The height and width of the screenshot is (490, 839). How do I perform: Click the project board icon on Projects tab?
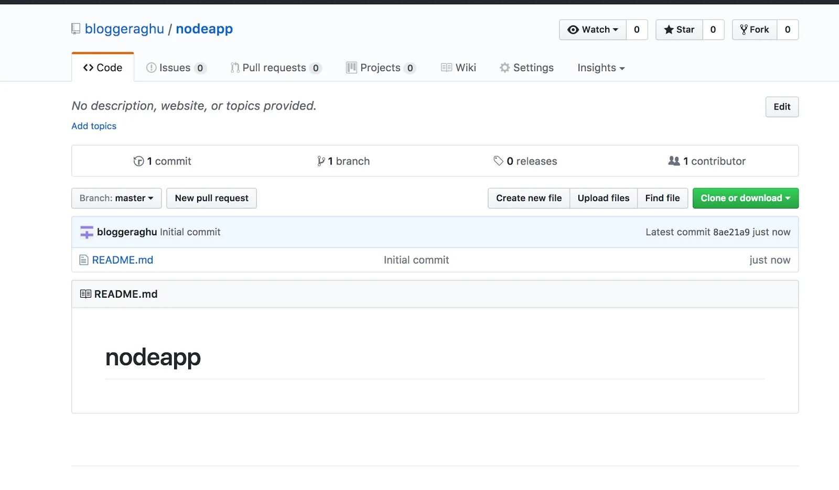(x=351, y=68)
